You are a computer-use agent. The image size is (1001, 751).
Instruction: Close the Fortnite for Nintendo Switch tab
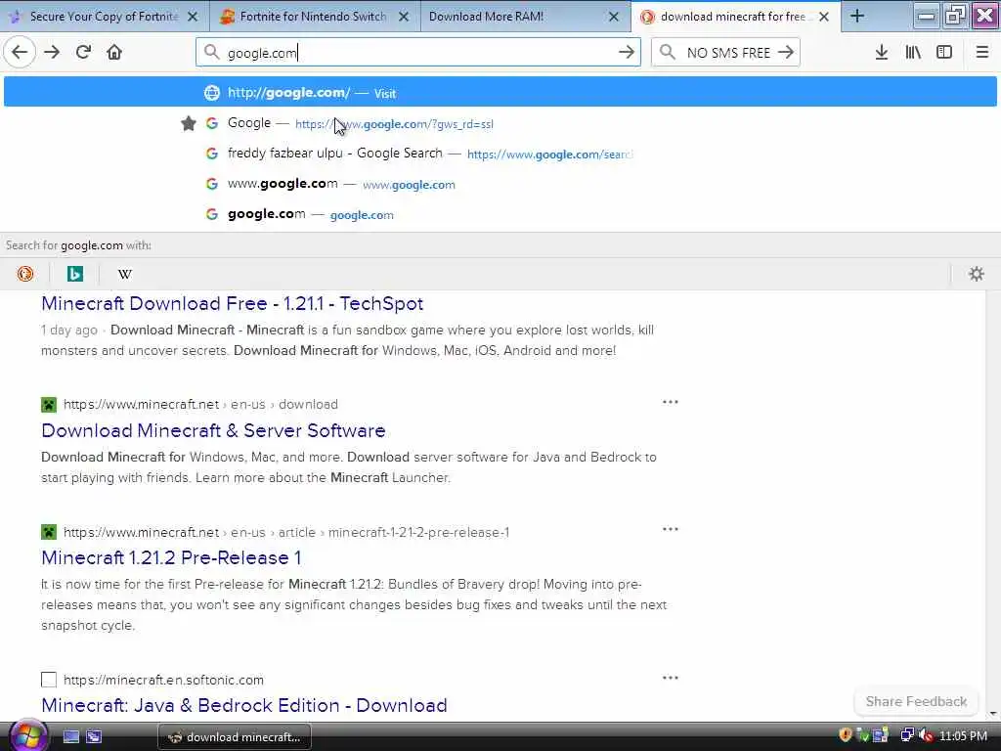pos(404,17)
